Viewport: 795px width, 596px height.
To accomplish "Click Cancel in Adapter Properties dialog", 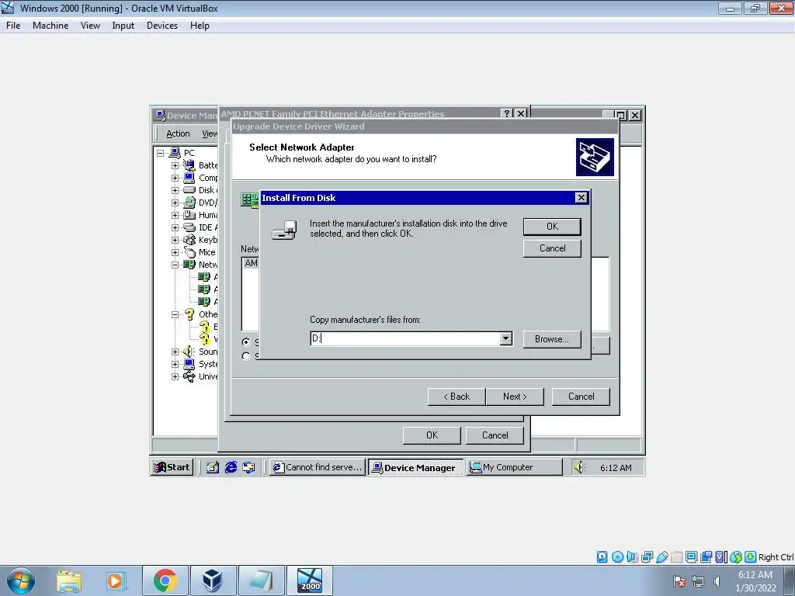I will point(495,435).
